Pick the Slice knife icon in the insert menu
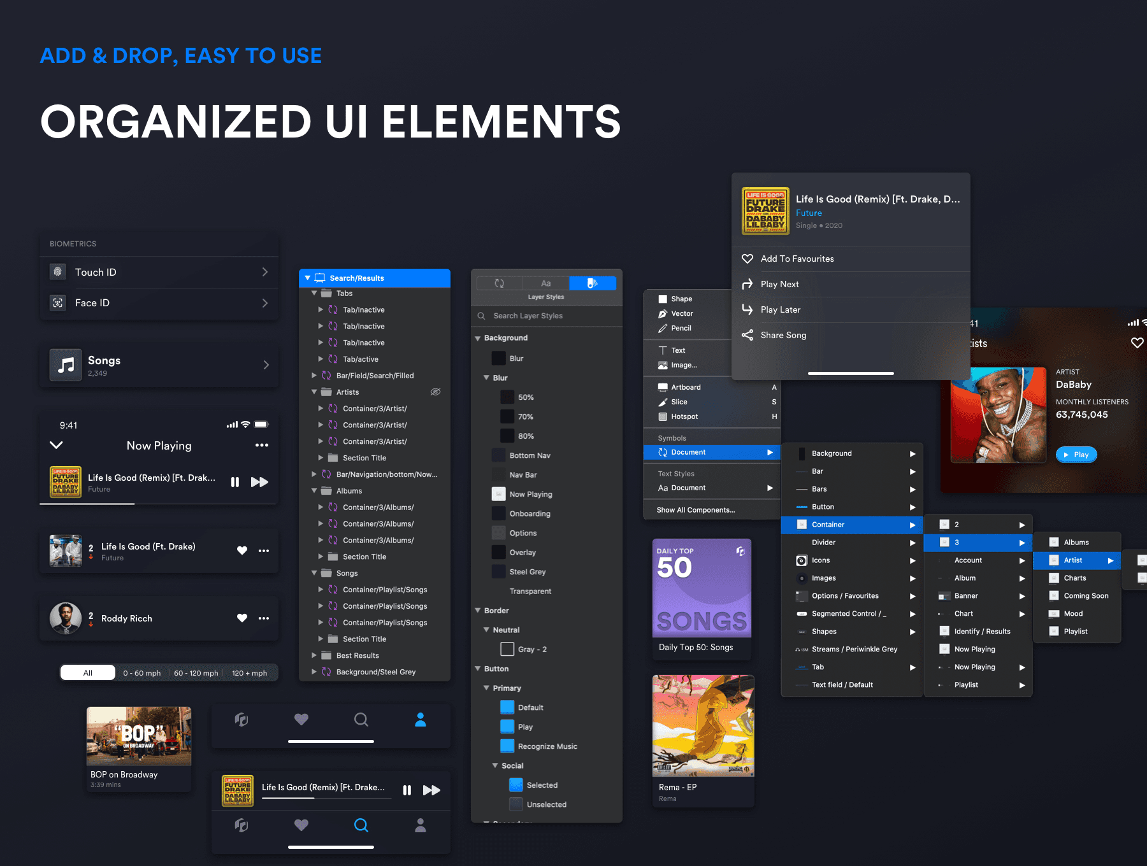 [663, 402]
